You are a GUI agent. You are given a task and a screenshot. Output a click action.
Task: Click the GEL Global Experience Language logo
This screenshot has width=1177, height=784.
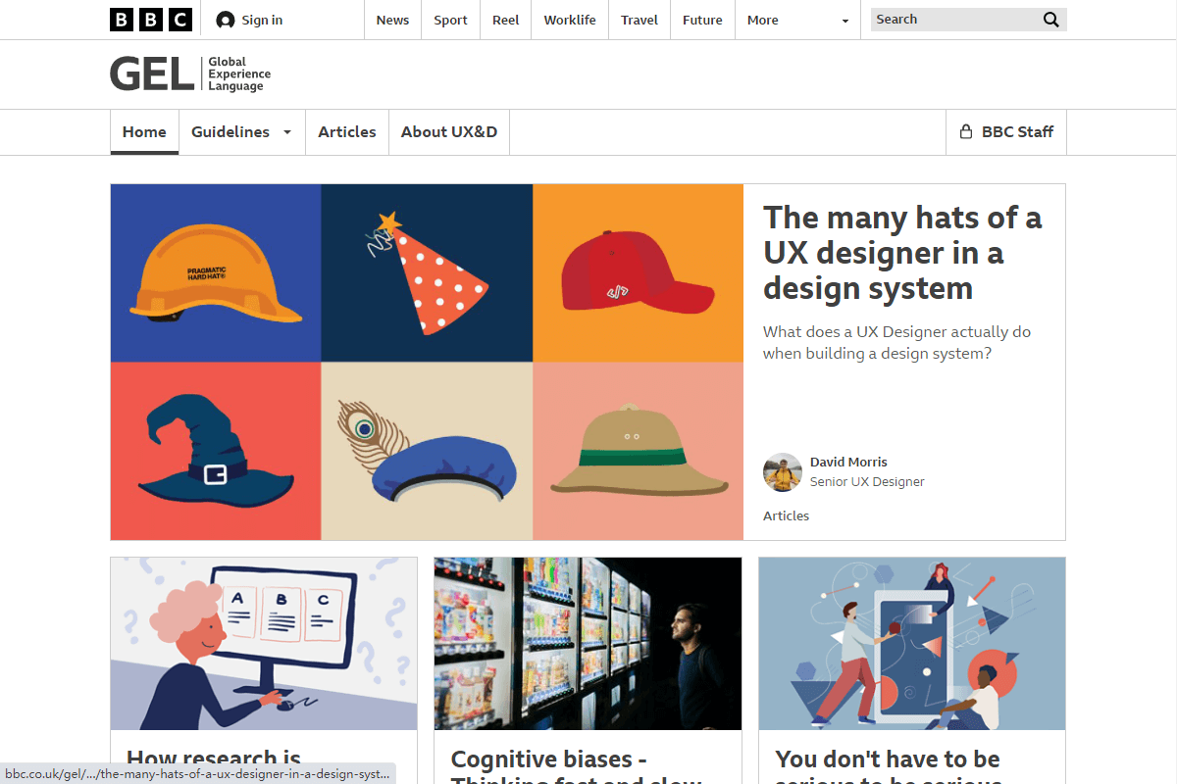[190, 74]
